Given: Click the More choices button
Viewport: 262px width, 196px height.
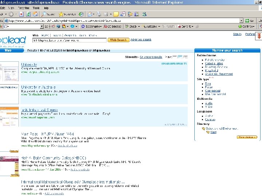Looking at the screenshot, I should (247, 137).
